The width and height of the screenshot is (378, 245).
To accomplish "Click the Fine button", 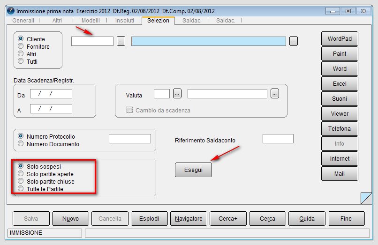I will [x=346, y=218].
